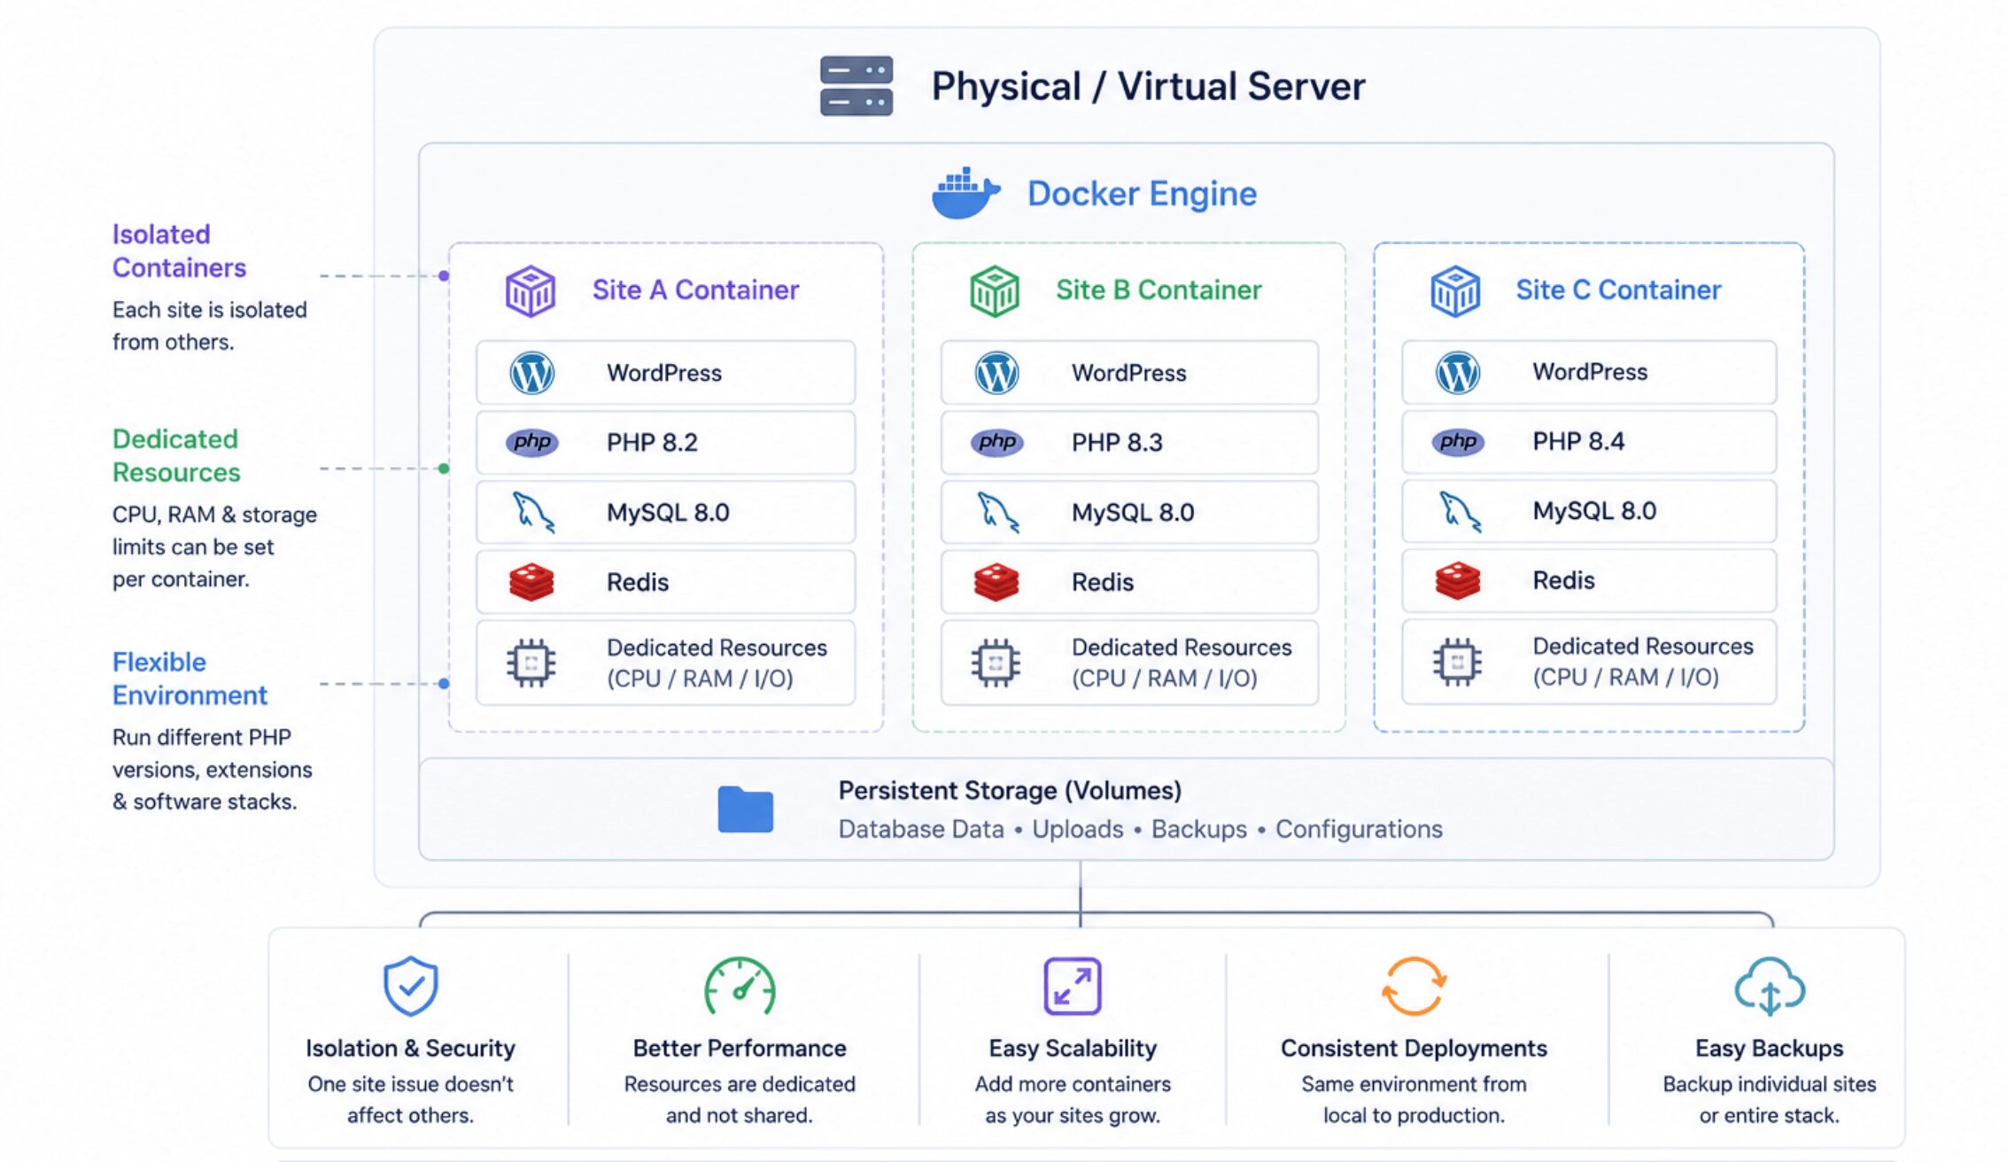Click the 'Site B Container' label

click(1158, 290)
